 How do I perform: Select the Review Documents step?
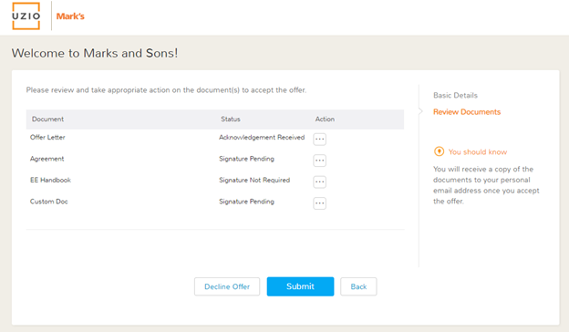point(467,112)
